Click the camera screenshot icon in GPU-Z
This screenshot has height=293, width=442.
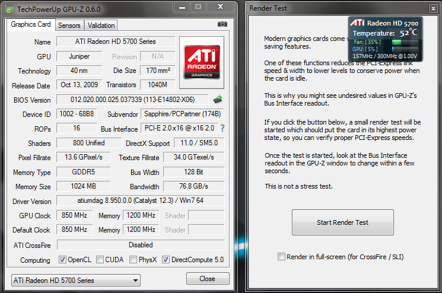pos(222,24)
